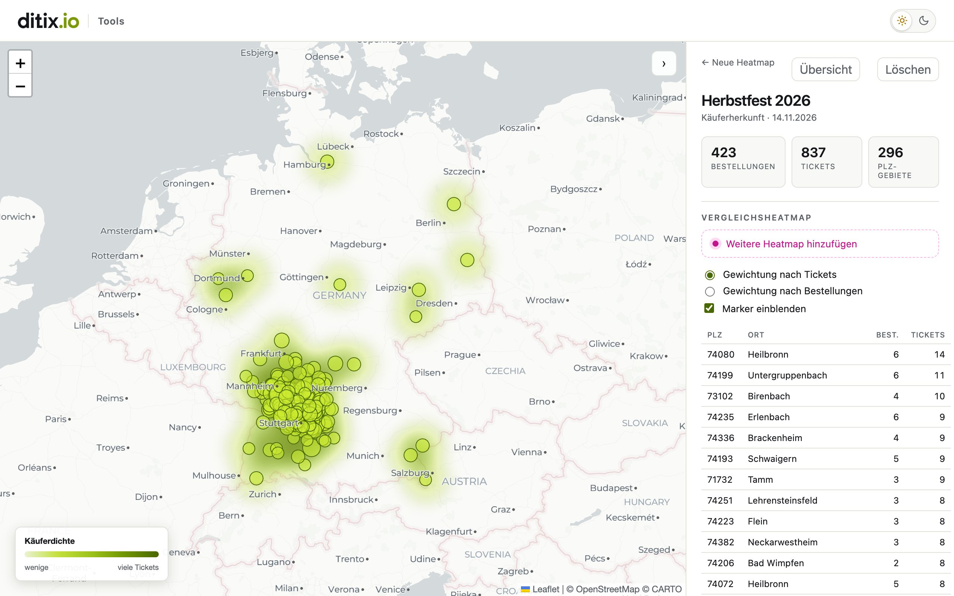Select Gewichtung nach Tickets radio
This screenshot has height=596, width=954.
click(x=710, y=275)
